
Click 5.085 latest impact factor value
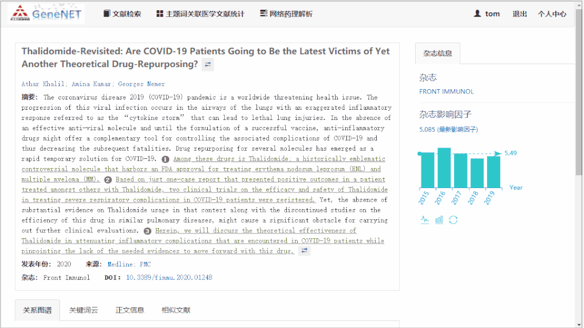pos(449,129)
